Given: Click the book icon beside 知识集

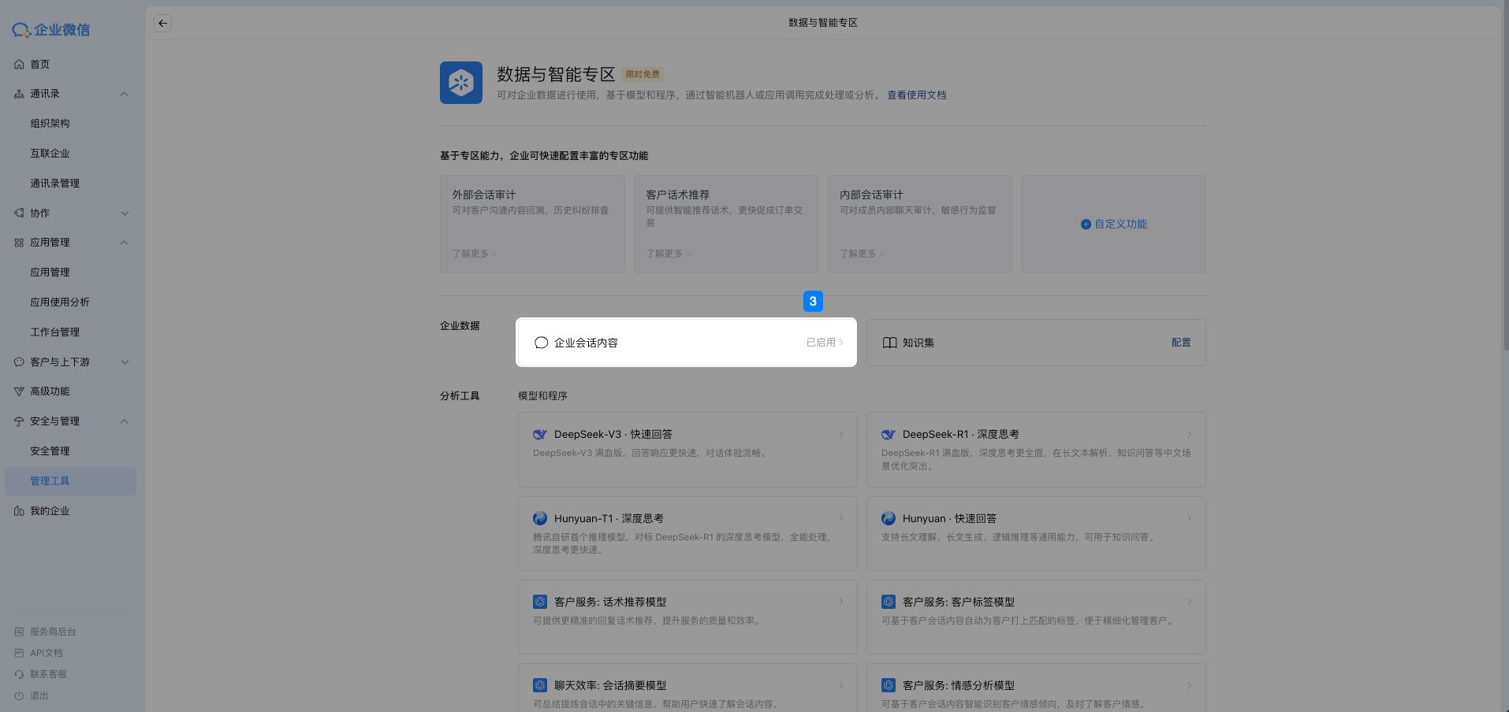Looking at the screenshot, I should coord(889,343).
